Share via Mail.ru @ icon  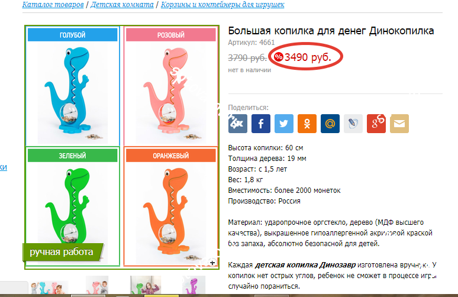[330, 124]
